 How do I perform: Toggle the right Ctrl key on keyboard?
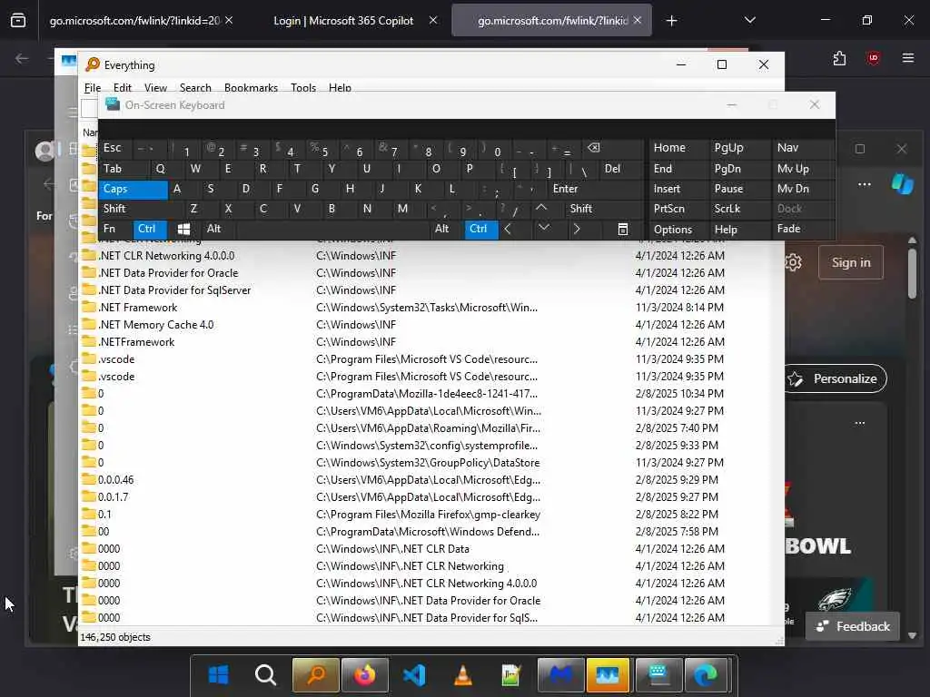pyautogui.click(x=480, y=229)
